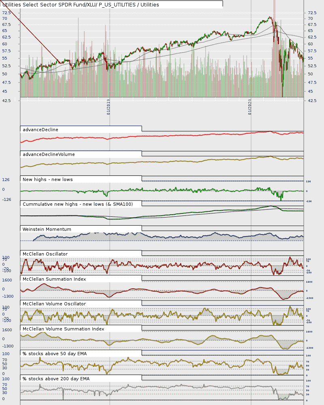Click the 72.5 price label on left axis

tap(6, 13)
